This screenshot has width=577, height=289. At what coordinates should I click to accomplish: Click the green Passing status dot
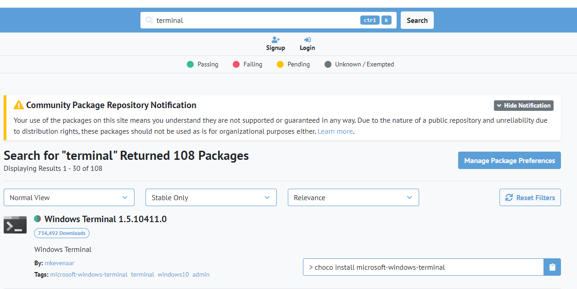tap(190, 65)
